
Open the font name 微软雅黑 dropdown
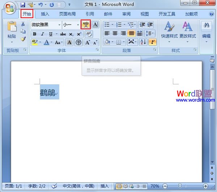click(59, 25)
